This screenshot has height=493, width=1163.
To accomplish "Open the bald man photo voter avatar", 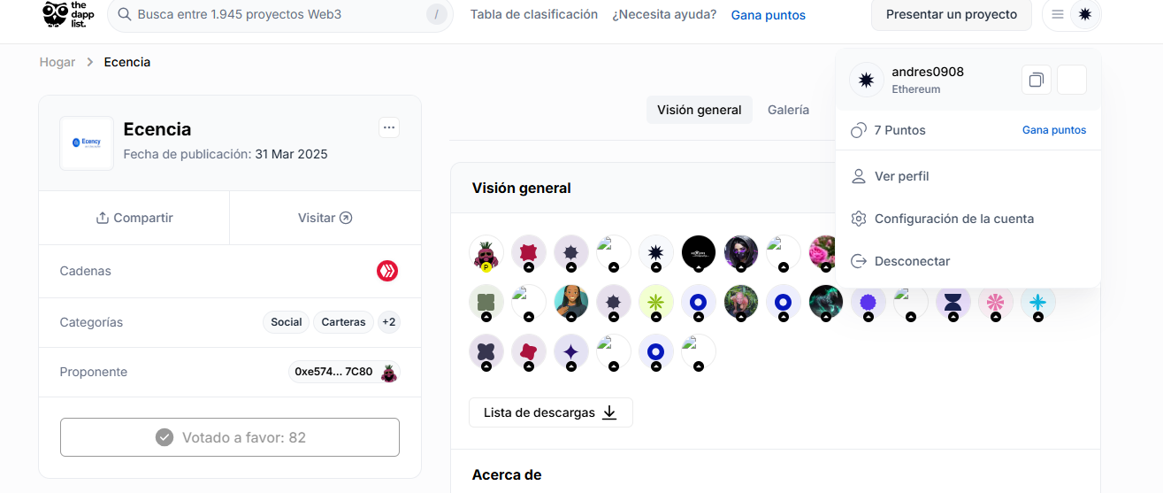I will click(741, 303).
